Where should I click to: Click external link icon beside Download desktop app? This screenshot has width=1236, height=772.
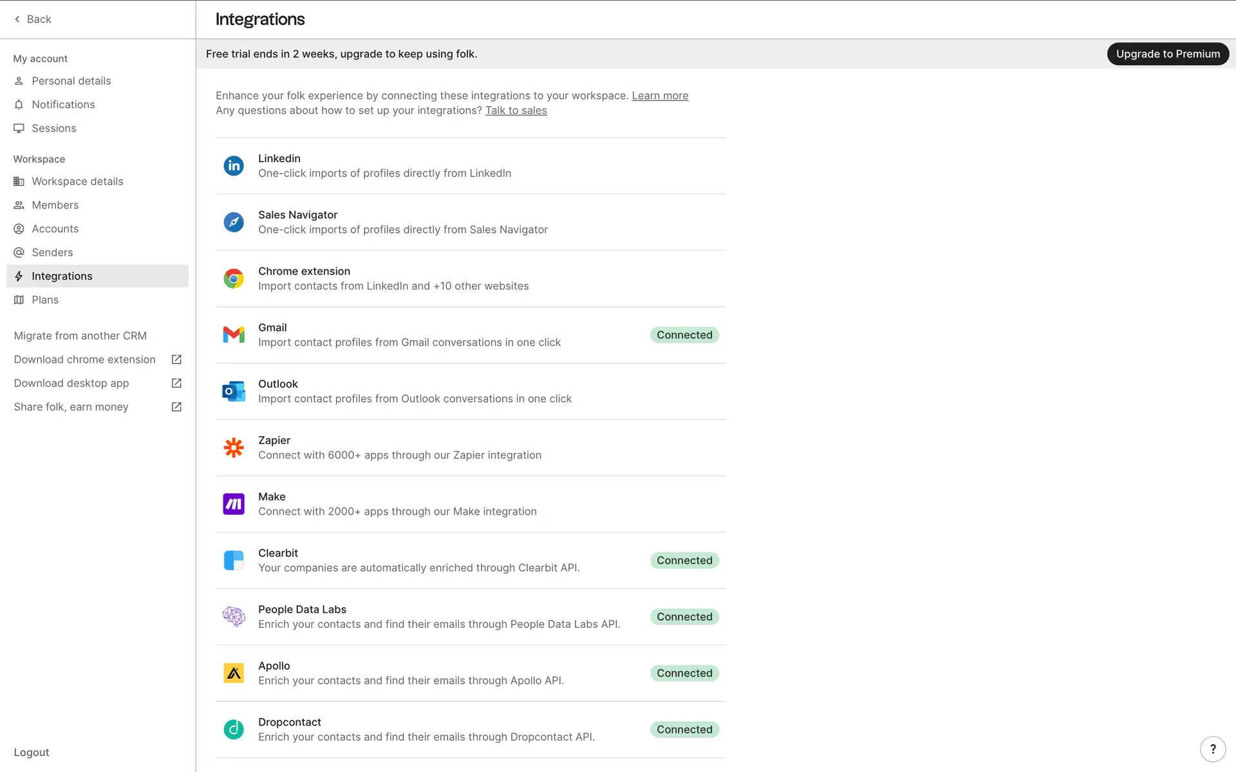tap(176, 383)
